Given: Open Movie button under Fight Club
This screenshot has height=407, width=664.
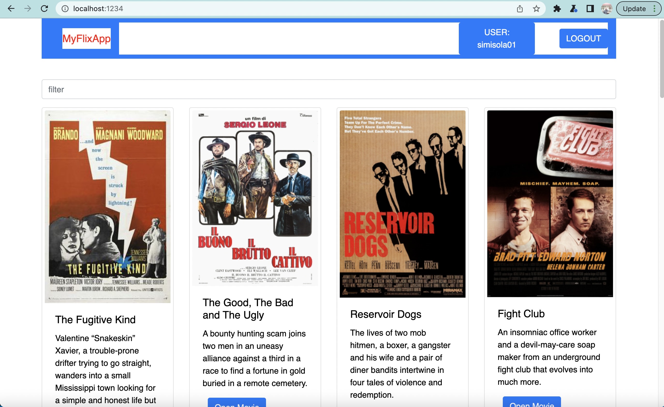Looking at the screenshot, I should (532, 402).
